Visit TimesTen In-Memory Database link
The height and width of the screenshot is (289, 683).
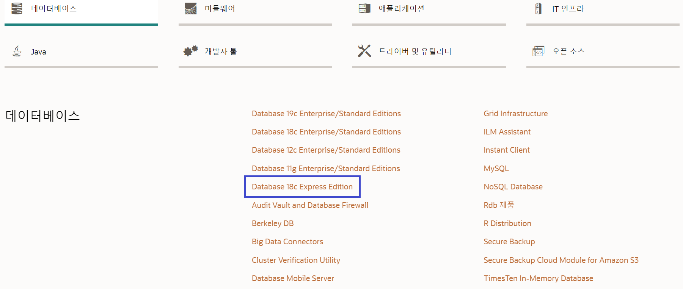tap(538, 278)
